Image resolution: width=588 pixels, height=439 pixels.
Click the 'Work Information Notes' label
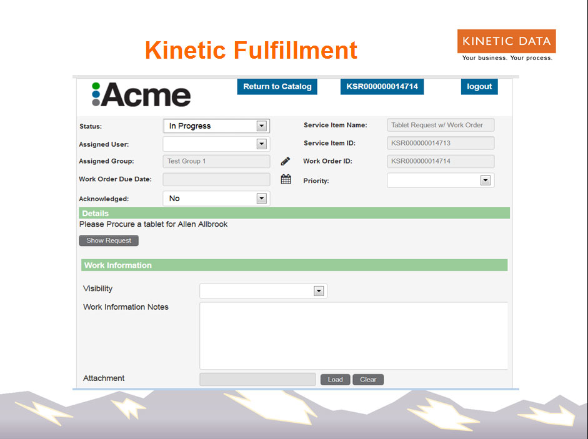126,307
